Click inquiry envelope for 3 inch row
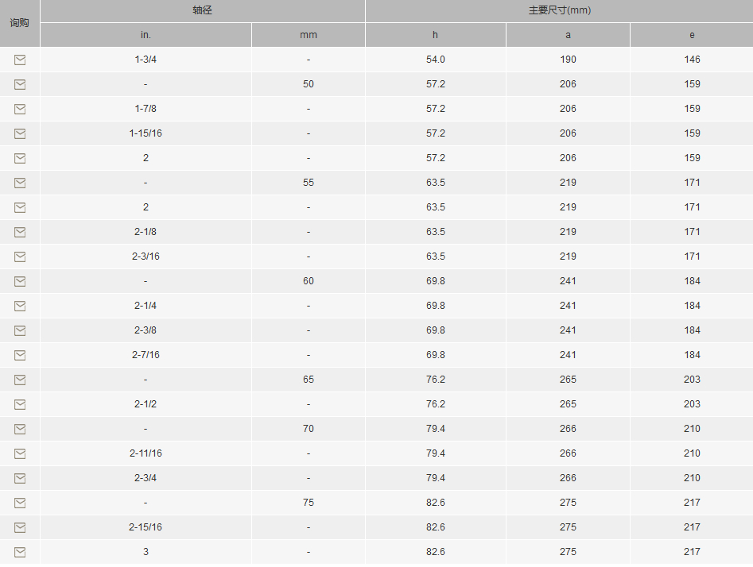The height and width of the screenshot is (567, 753). pos(20,552)
